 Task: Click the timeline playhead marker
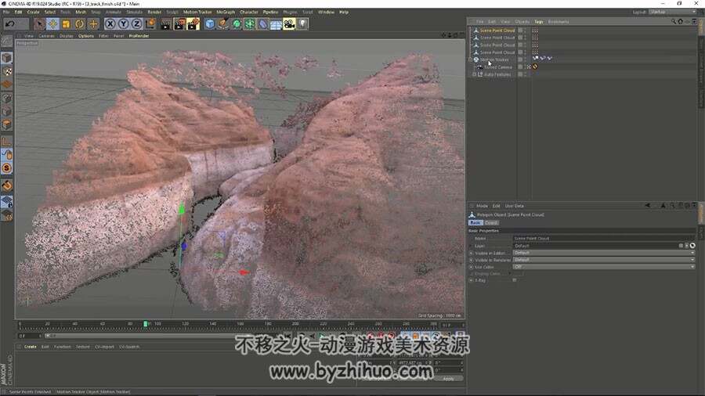pos(146,324)
